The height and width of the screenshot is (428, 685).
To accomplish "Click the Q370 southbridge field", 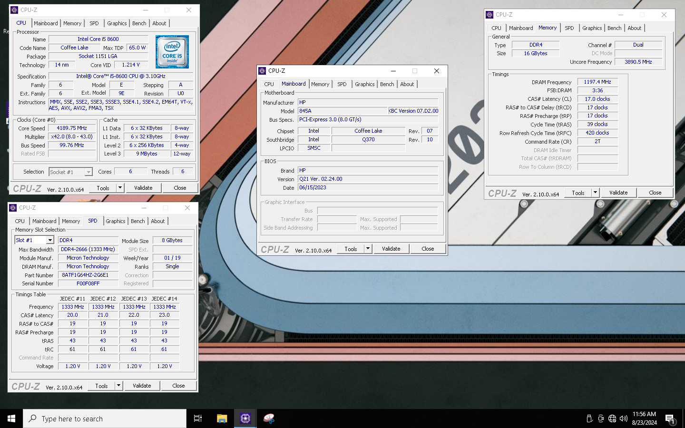I will point(368,139).
